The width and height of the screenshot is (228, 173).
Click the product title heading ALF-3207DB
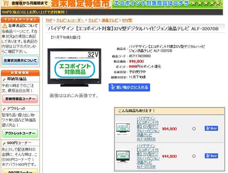point(133,28)
